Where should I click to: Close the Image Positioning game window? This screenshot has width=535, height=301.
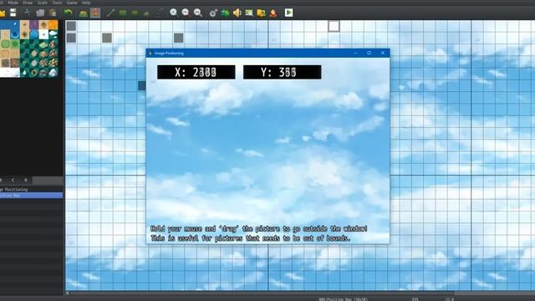(383, 53)
